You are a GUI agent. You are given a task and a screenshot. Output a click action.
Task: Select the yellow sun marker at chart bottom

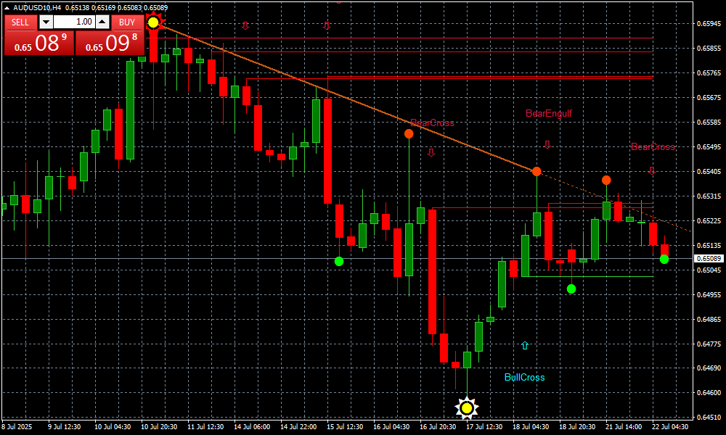pyautogui.click(x=467, y=408)
